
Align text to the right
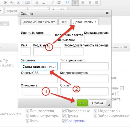90,2
